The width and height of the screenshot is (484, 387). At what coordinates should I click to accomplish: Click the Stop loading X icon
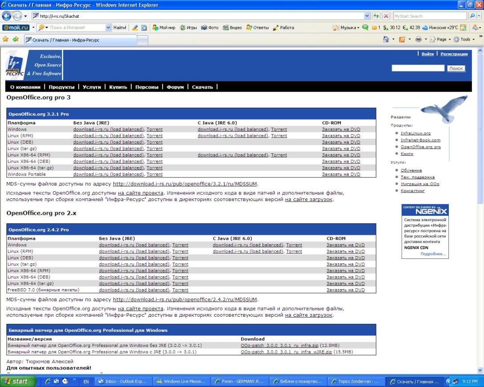(x=386, y=16)
